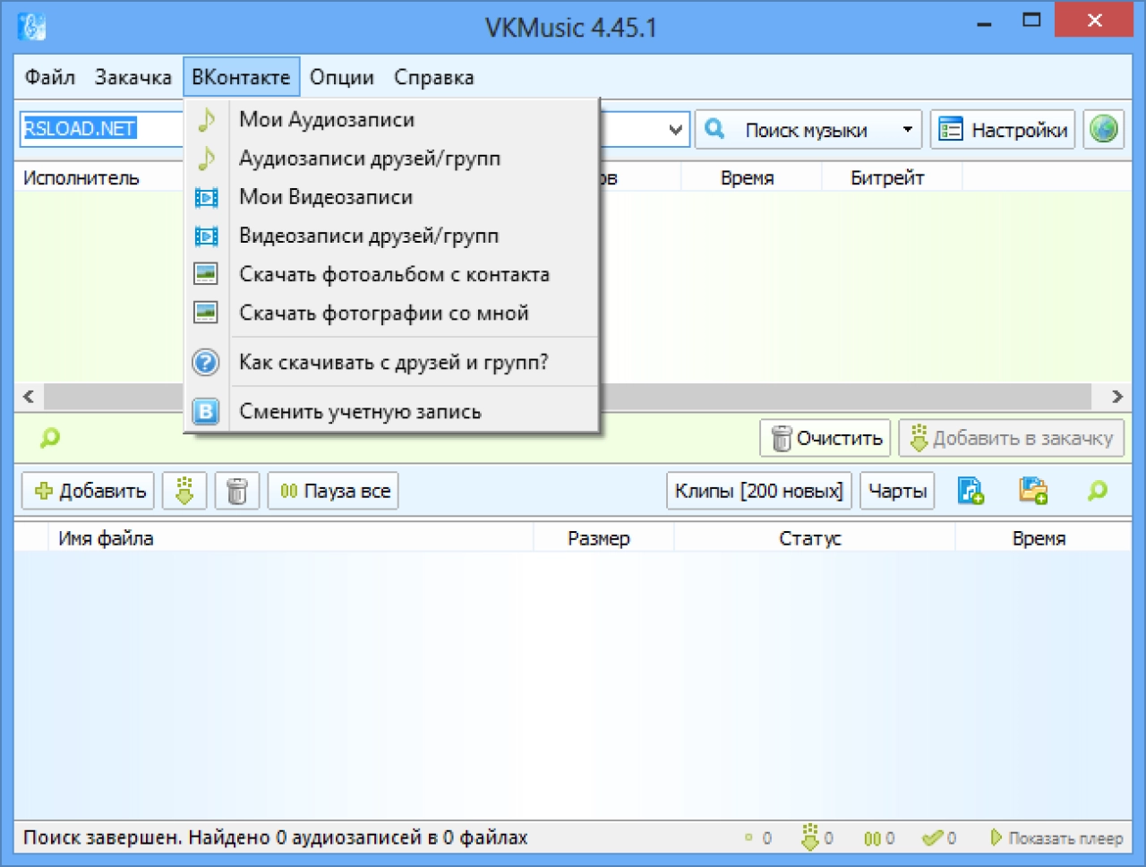Click the scrollbar's left arrow

29,396
